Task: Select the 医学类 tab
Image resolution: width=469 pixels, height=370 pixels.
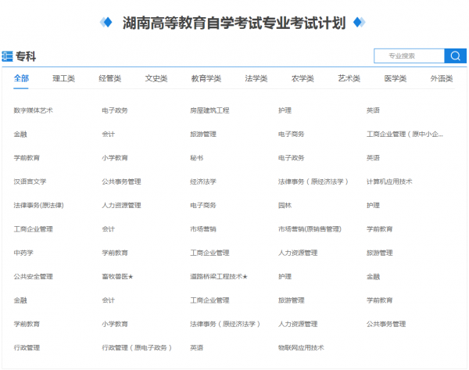Action: coord(396,79)
